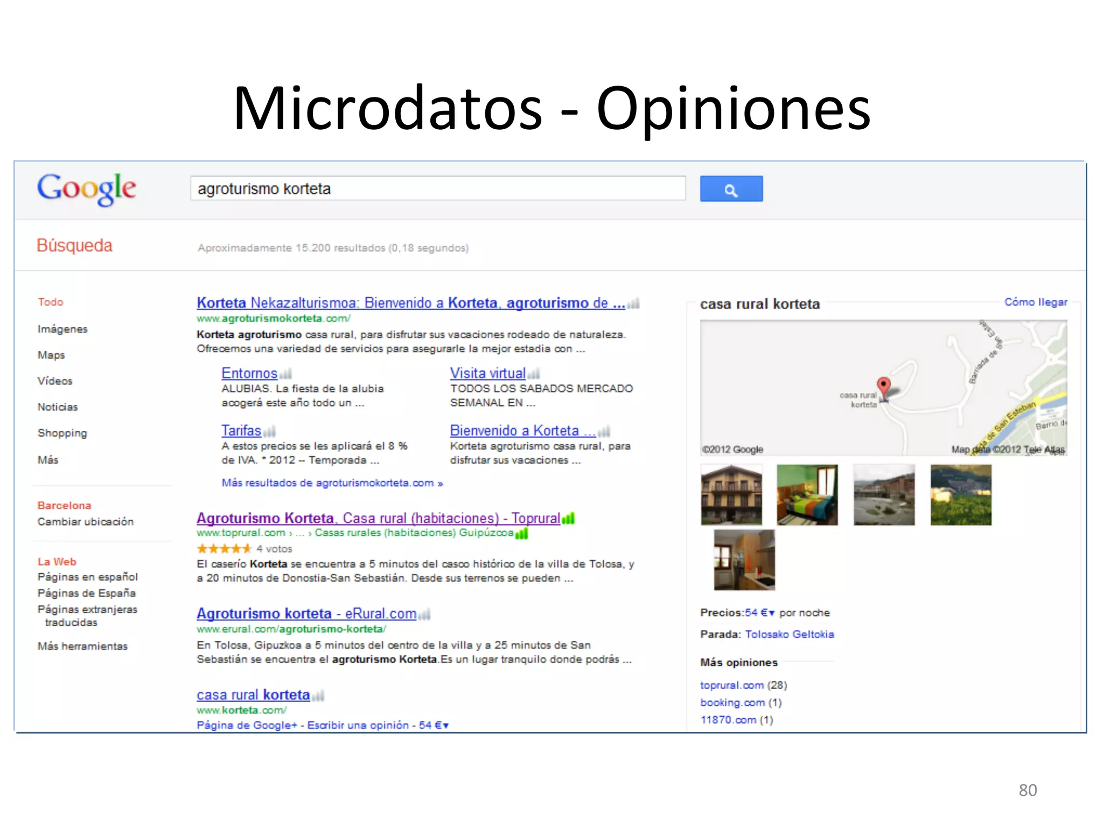
Task: Click the search box with agroturismo korteta
Action: click(438, 189)
